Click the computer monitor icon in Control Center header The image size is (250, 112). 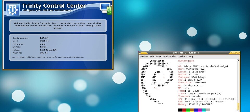(x=106, y=8)
